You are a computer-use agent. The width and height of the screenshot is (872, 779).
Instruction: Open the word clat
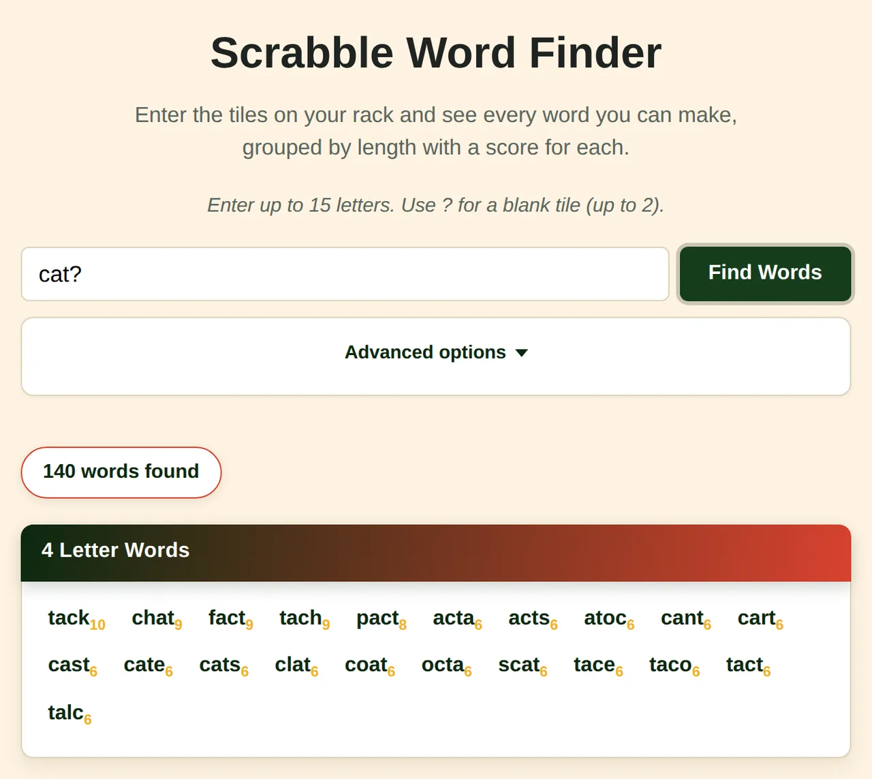click(x=296, y=665)
